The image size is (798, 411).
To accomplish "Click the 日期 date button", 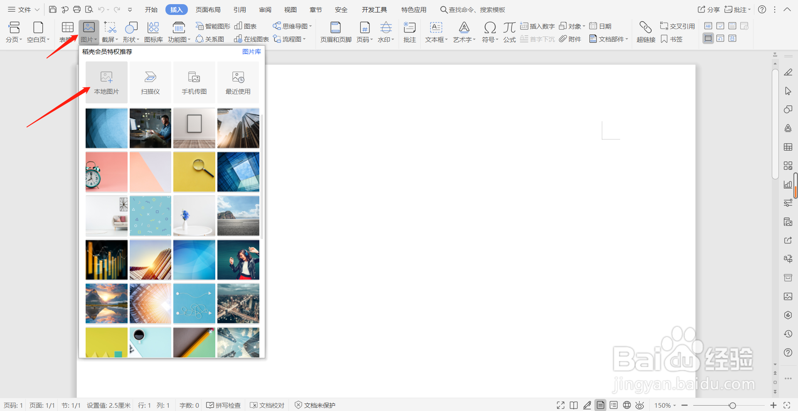I will tap(601, 26).
